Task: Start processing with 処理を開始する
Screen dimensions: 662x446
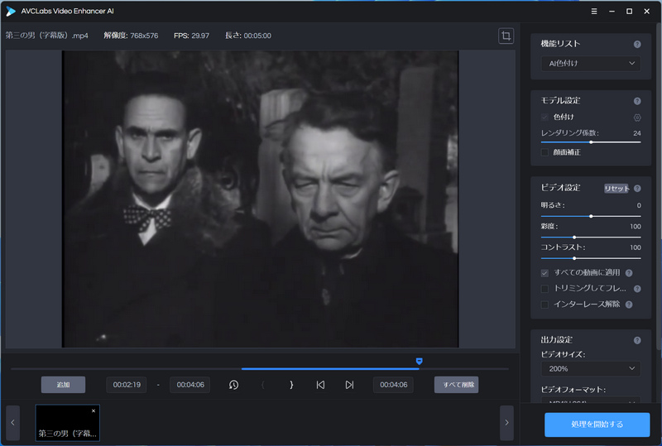Action: click(x=597, y=424)
